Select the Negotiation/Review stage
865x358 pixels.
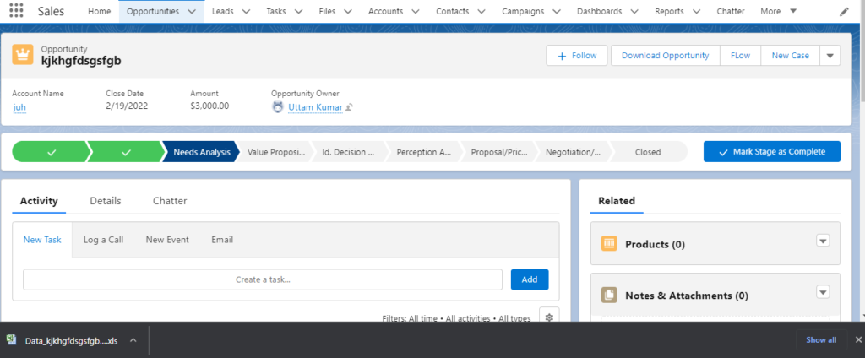[574, 152]
